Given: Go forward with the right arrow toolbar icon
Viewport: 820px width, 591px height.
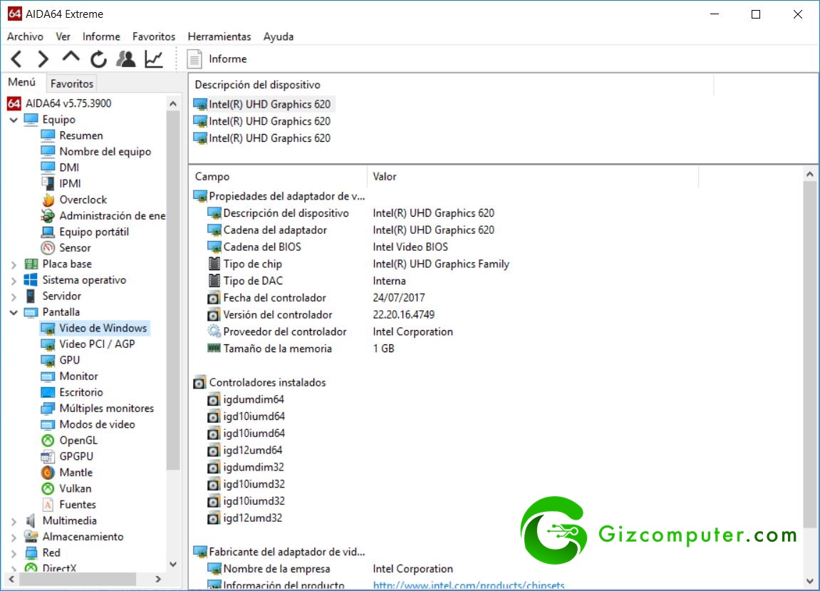Looking at the screenshot, I should (43, 58).
